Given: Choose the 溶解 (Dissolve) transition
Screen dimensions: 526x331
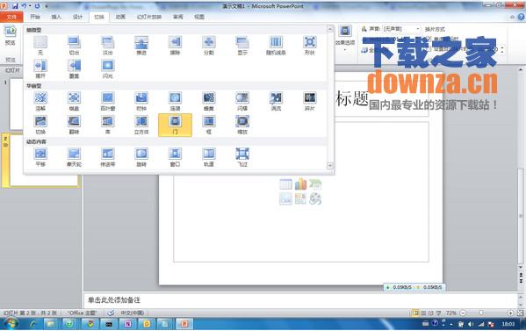Looking at the screenshot, I should [40, 101].
